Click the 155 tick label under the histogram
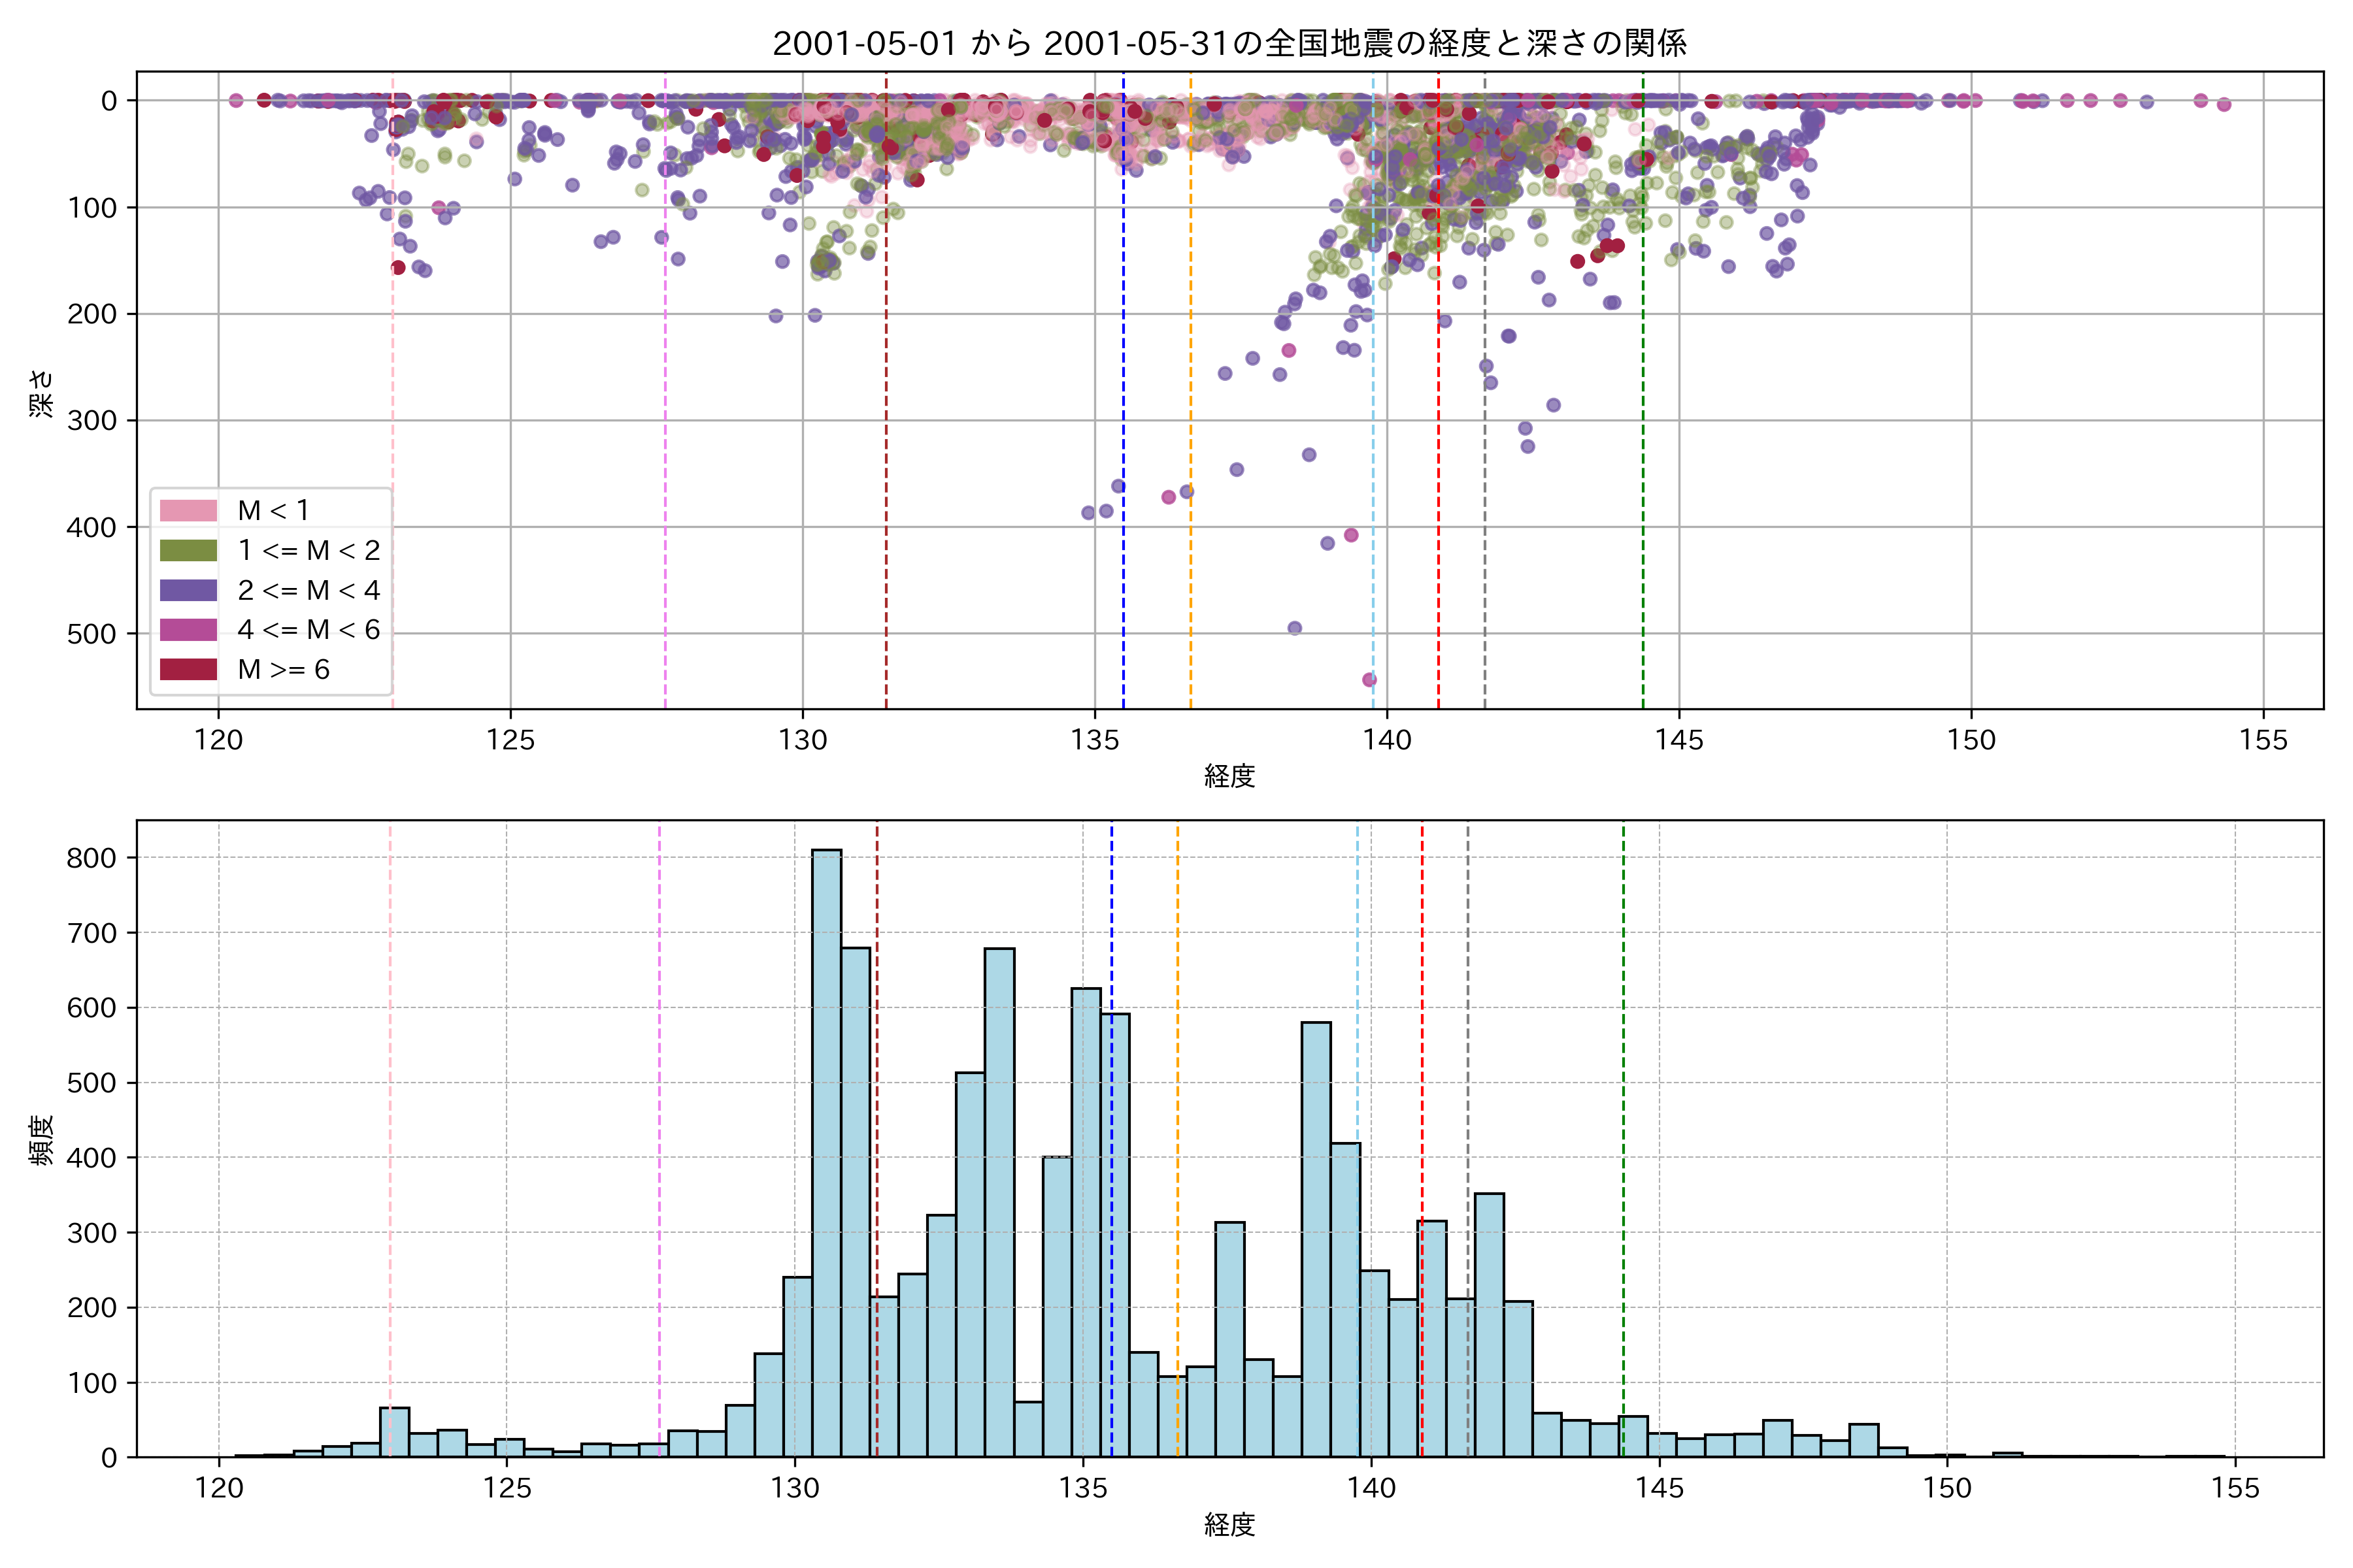The height and width of the screenshot is (1568, 2353). (2235, 1488)
